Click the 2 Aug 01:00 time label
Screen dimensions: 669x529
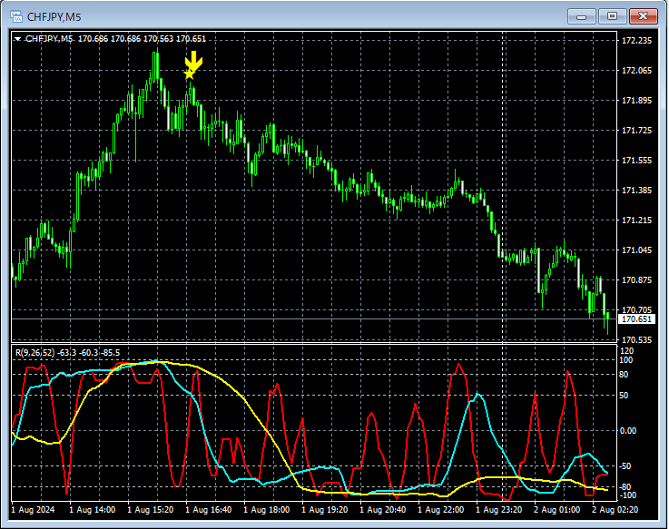(x=556, y=510)
